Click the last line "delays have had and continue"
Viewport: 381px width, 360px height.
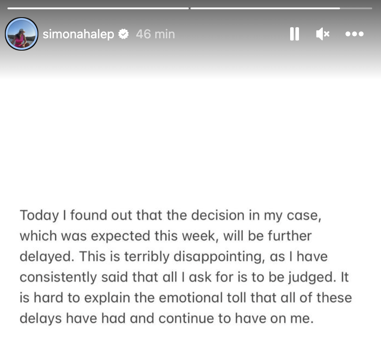pos(166,318)
